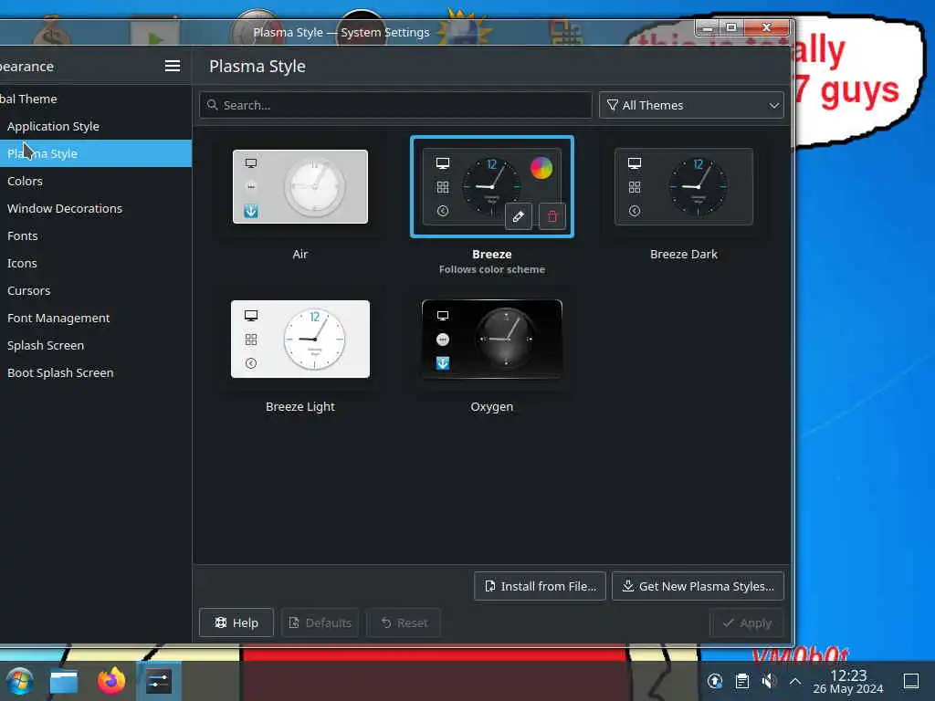This screenshot has width=935, height=701.
Task: Click the volume speaker tray icon
Action: pyautogui.click(x=769, y=681)
